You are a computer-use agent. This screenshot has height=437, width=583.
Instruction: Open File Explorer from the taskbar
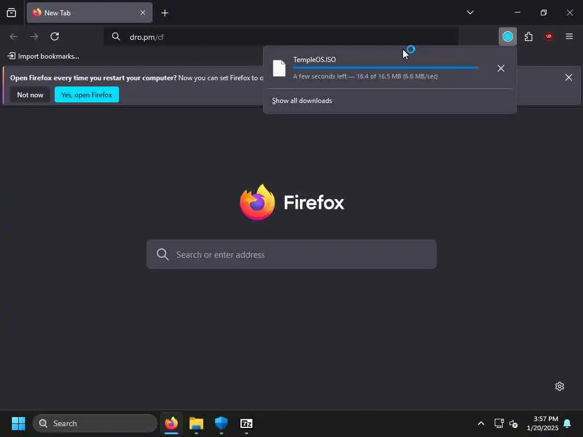pyautogui.click(x=196, y=423)
